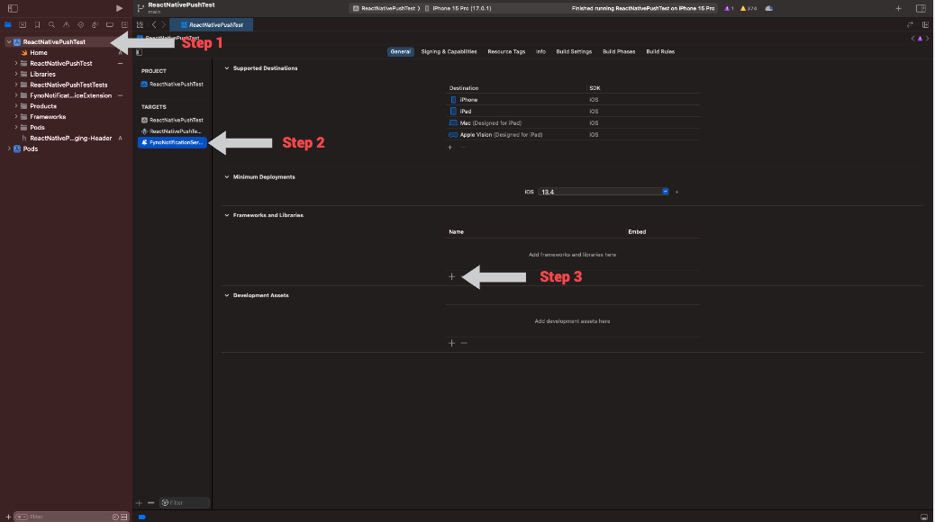This screenshot has height=522, width=935.
Task: Go forward with the editor's right chevron
Action: pos(163,25)
